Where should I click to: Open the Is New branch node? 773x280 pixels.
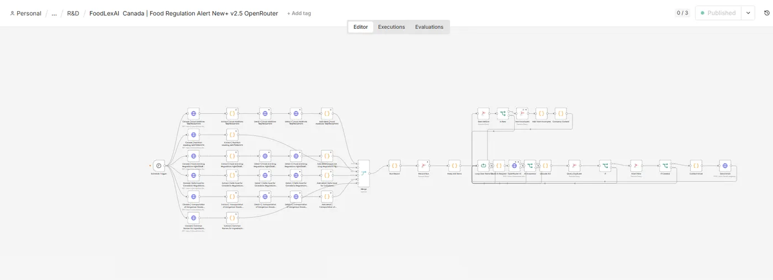coord(502,113)
